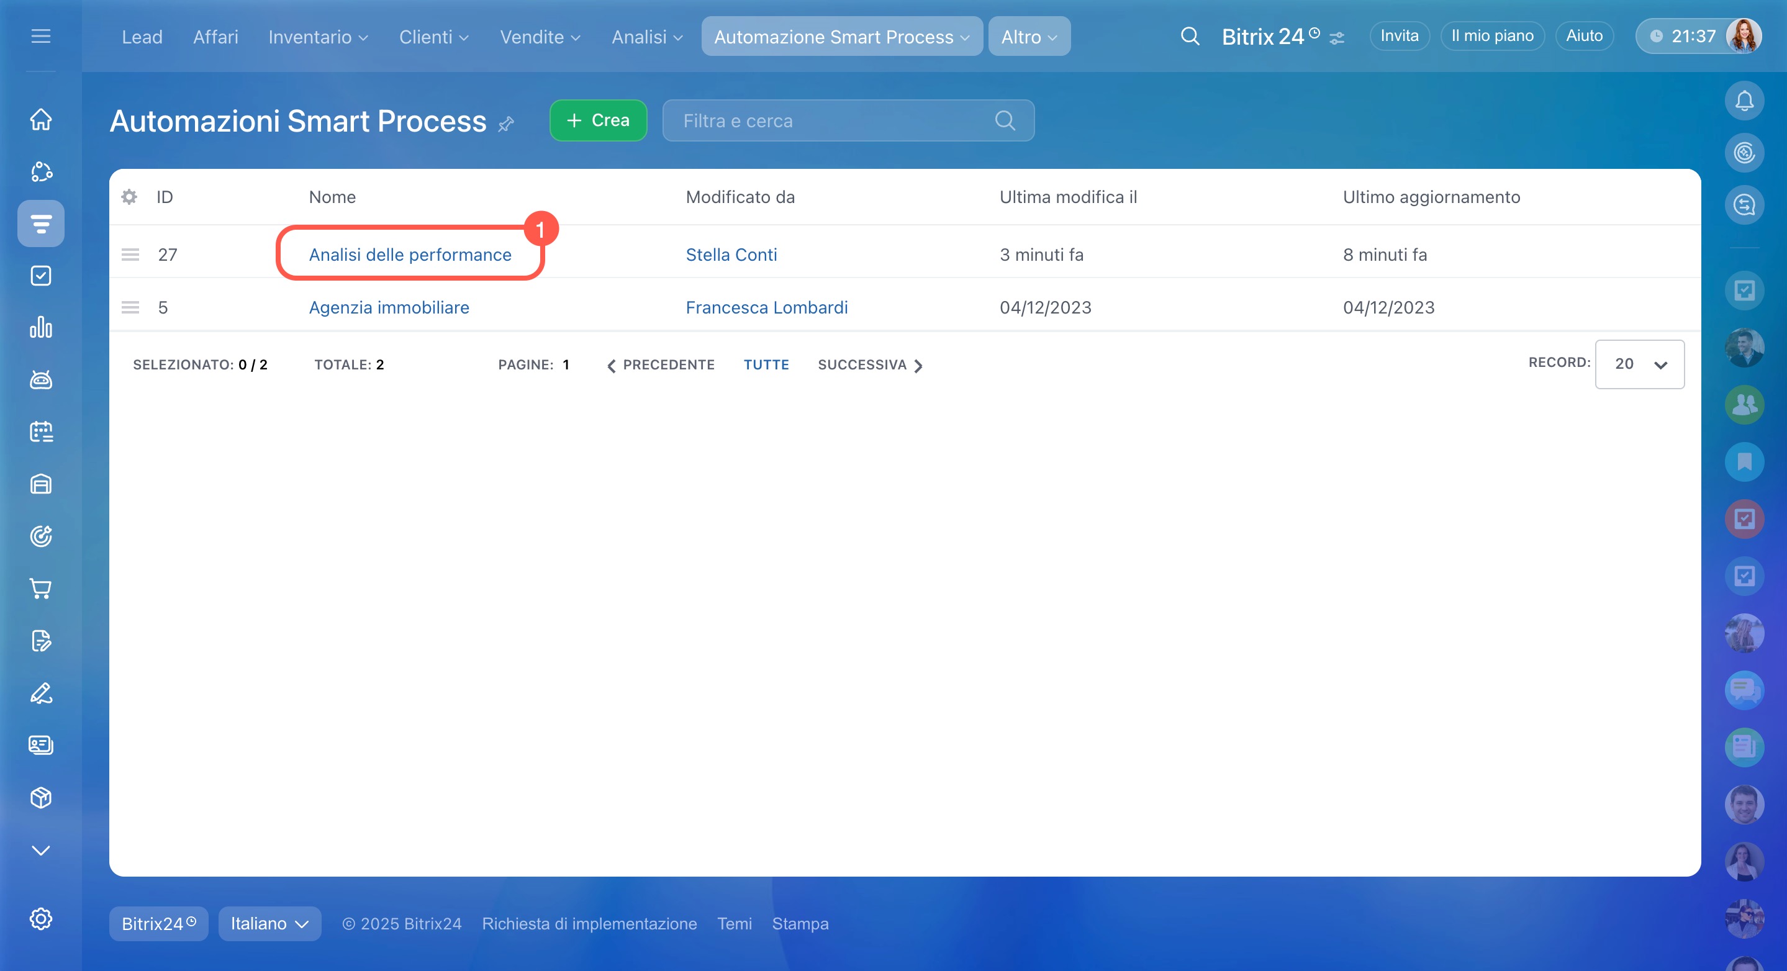Screen dimensions: 1787x971
Task: Open the tasks checkmark sidebar icon
Action: pos(41,276)
